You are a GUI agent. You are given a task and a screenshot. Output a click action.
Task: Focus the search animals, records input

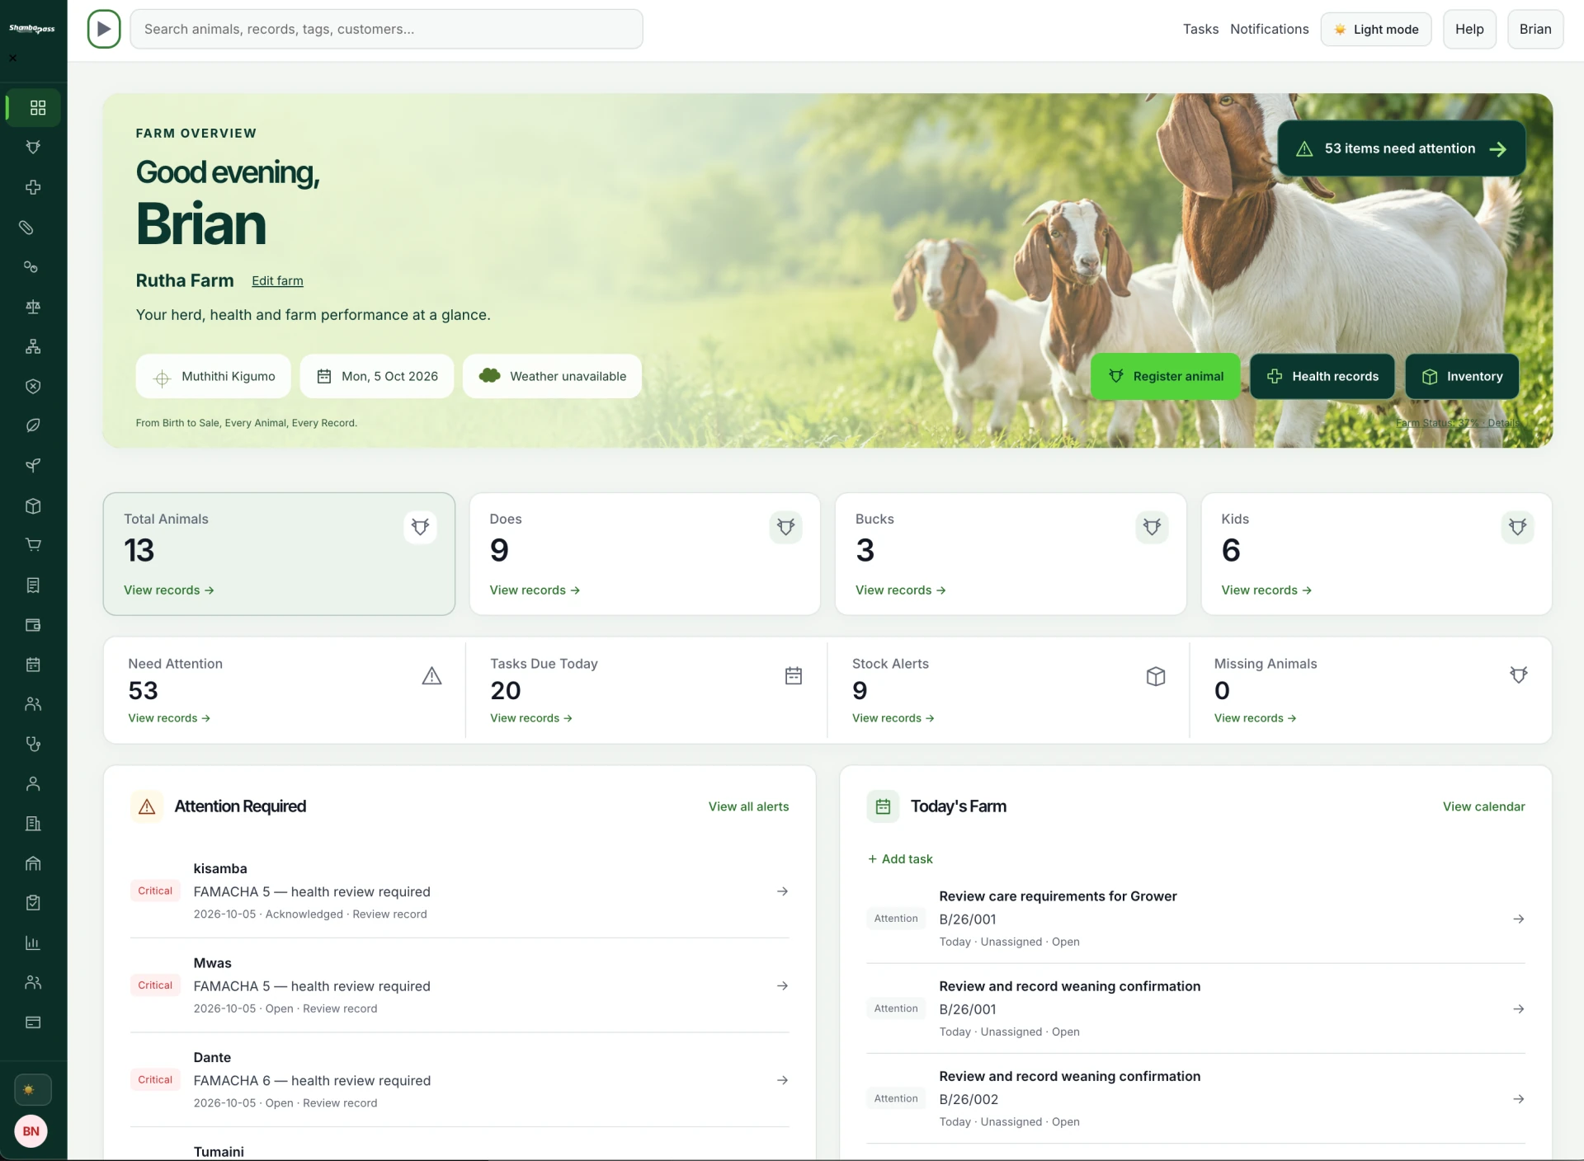click(386, 29)
